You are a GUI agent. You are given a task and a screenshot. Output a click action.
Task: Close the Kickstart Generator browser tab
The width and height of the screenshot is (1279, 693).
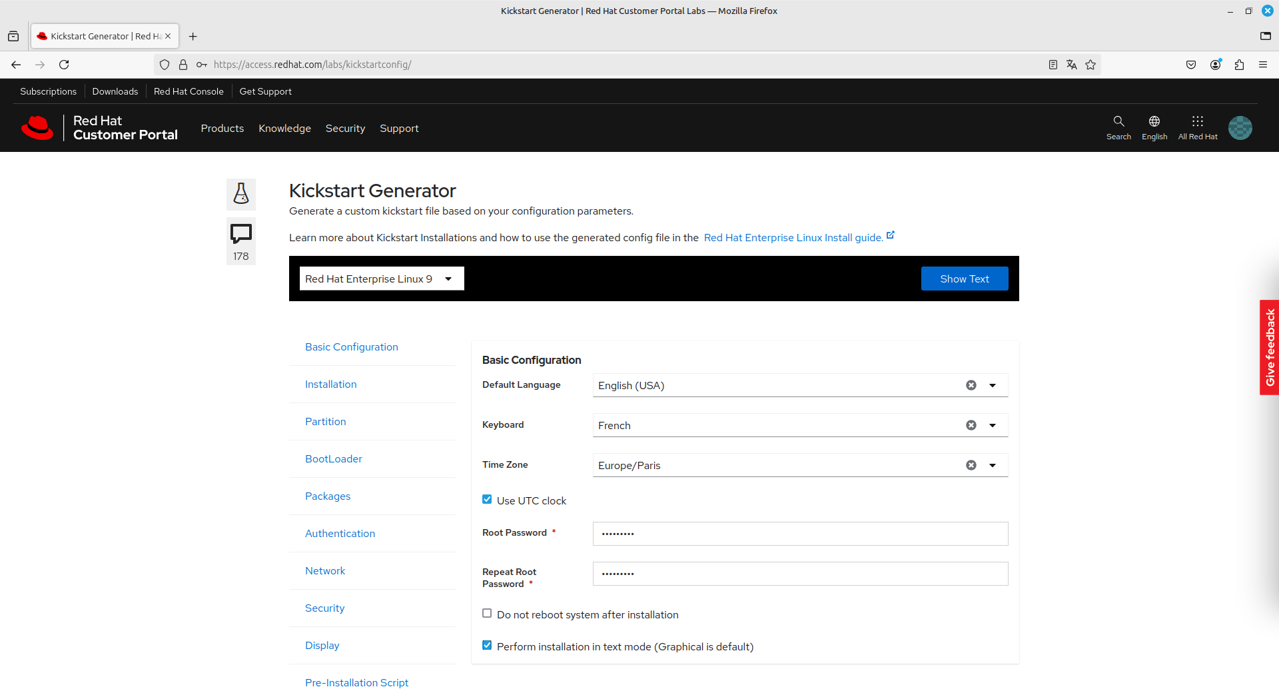pos(168,36)
